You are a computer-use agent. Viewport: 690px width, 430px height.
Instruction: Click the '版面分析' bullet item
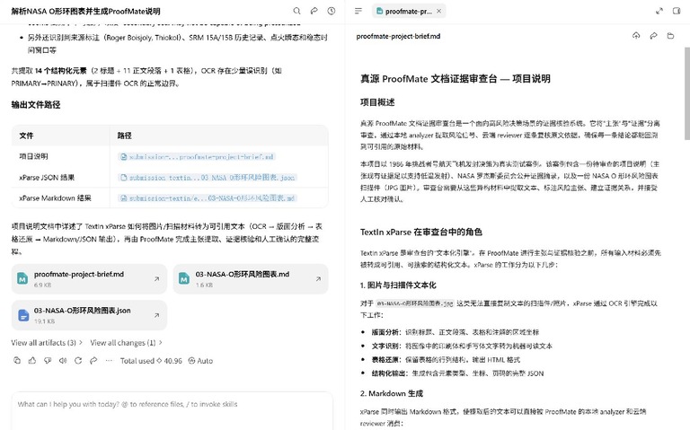pos(456,332)
